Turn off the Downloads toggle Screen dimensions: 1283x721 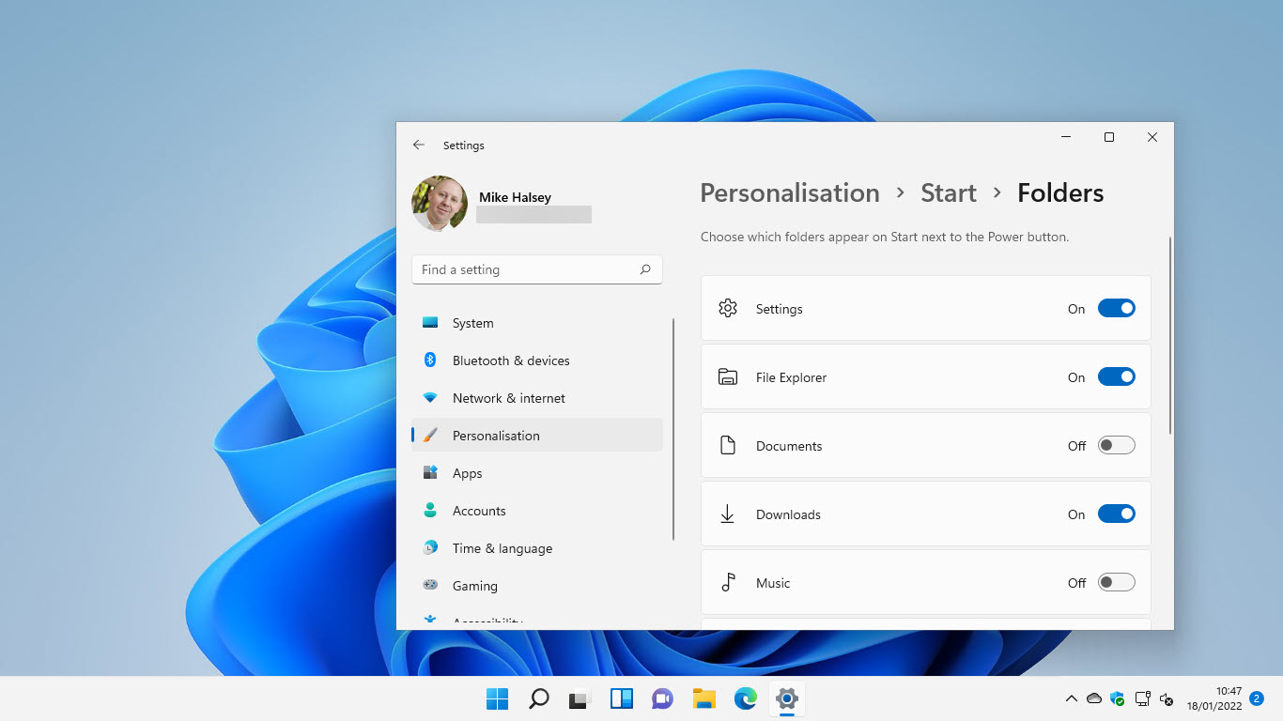click(1117, 514)
